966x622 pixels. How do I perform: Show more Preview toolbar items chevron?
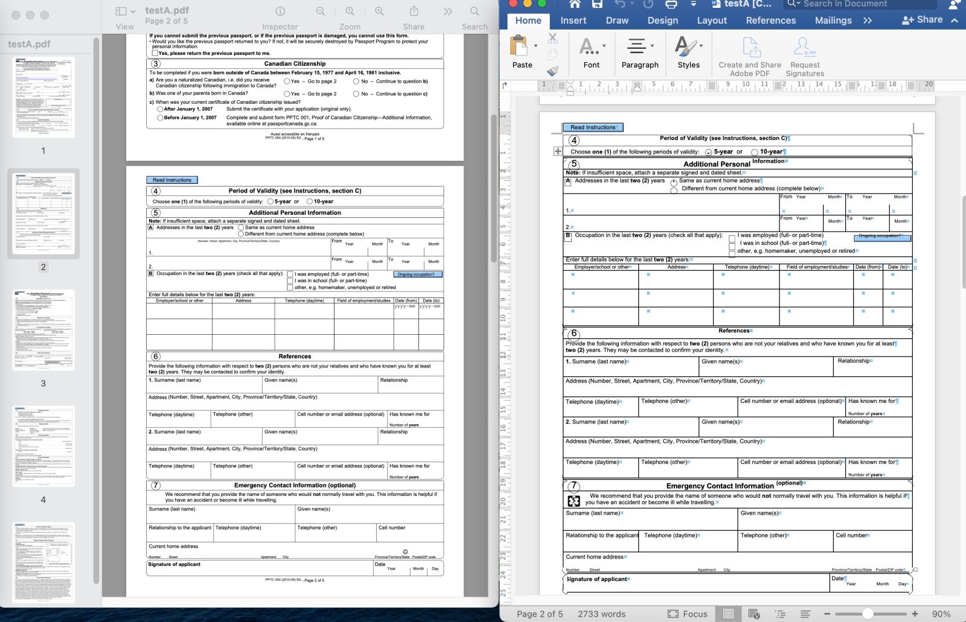[x=447, y=11]
